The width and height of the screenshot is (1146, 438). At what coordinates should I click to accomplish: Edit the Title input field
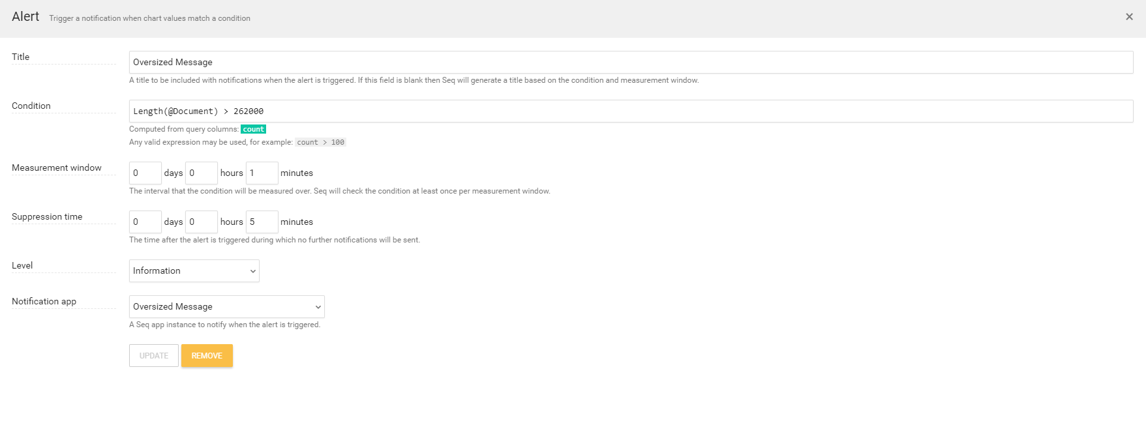pos(631,62)
